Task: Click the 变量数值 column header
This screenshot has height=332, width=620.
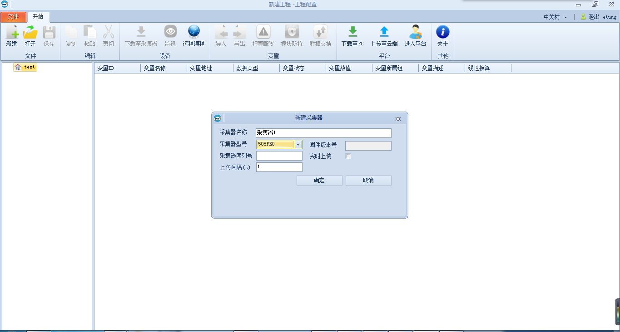Action: click(x=349, y=68)
